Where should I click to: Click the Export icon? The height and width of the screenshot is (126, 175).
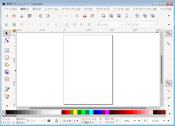click(x=48, y=16)
